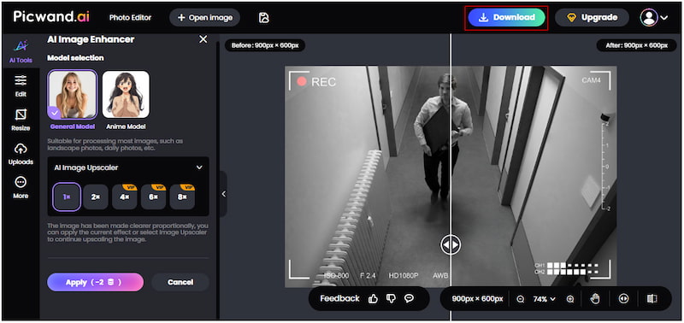The width and height of the screenshot is (684, 323).
Task: Select the hand pan tool
Action: tap(595, 298)
